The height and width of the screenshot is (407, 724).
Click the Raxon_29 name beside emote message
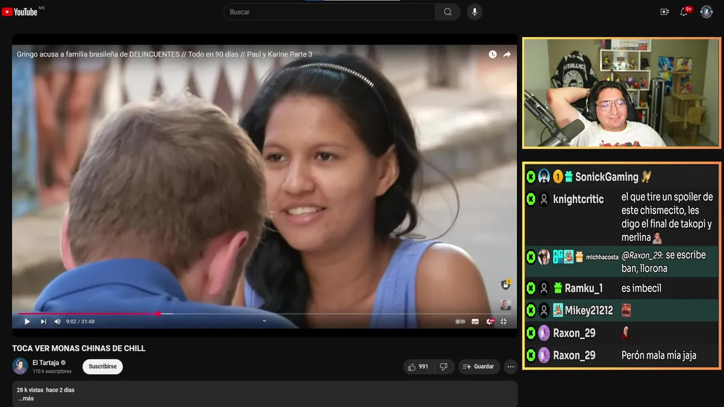pos(574,333)
